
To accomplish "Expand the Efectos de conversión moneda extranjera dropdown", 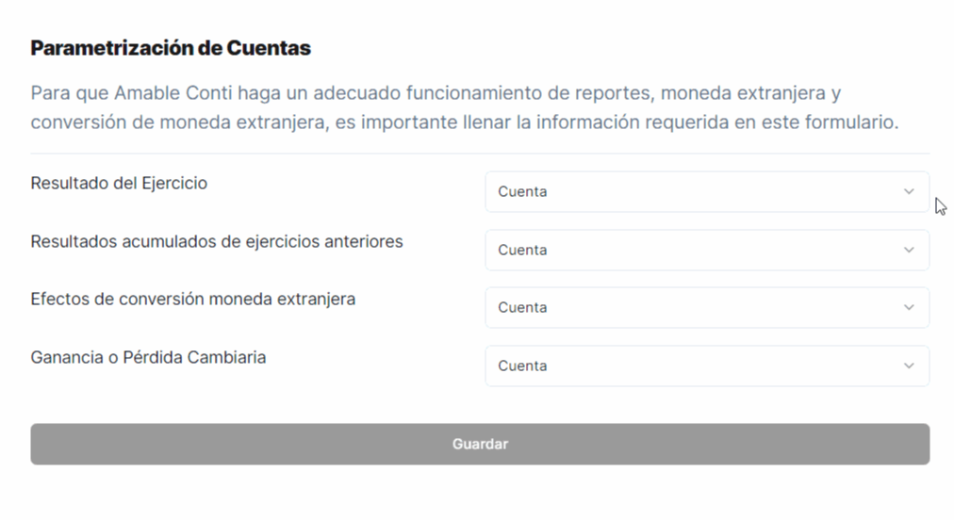I will tap(705, 308).
